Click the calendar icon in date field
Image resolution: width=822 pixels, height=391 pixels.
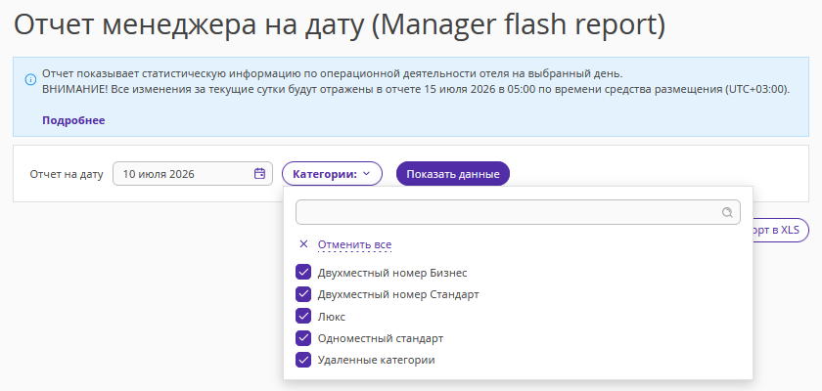pyautogui.click(x=259, y=174)
